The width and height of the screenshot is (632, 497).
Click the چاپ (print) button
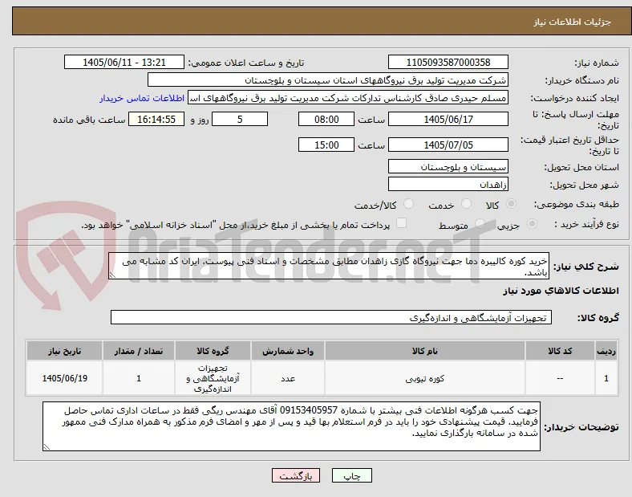point(351,475)
